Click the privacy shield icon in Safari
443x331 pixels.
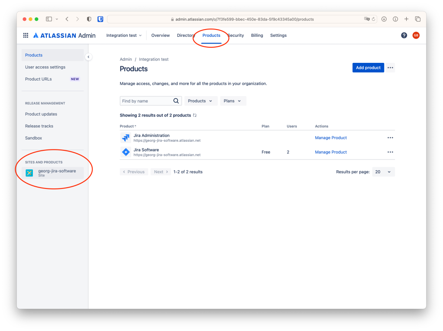[x=89, y=19]
